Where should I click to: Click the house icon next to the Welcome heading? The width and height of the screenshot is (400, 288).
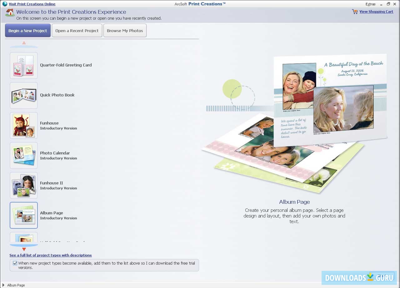click(10, 13)
